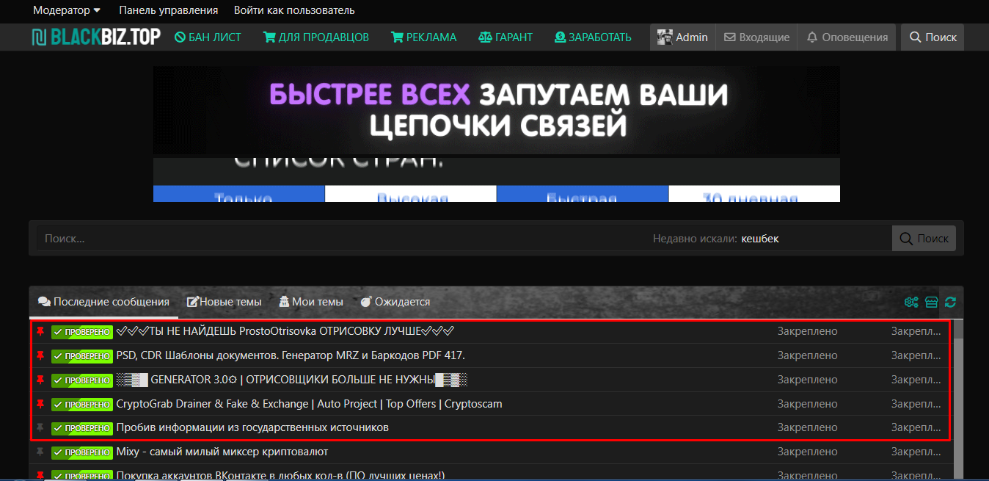Click the green ПРОВЕРЕНО badge on second thread
The width and height of the screenshot is (989, 481).
(x=82, y=356)
